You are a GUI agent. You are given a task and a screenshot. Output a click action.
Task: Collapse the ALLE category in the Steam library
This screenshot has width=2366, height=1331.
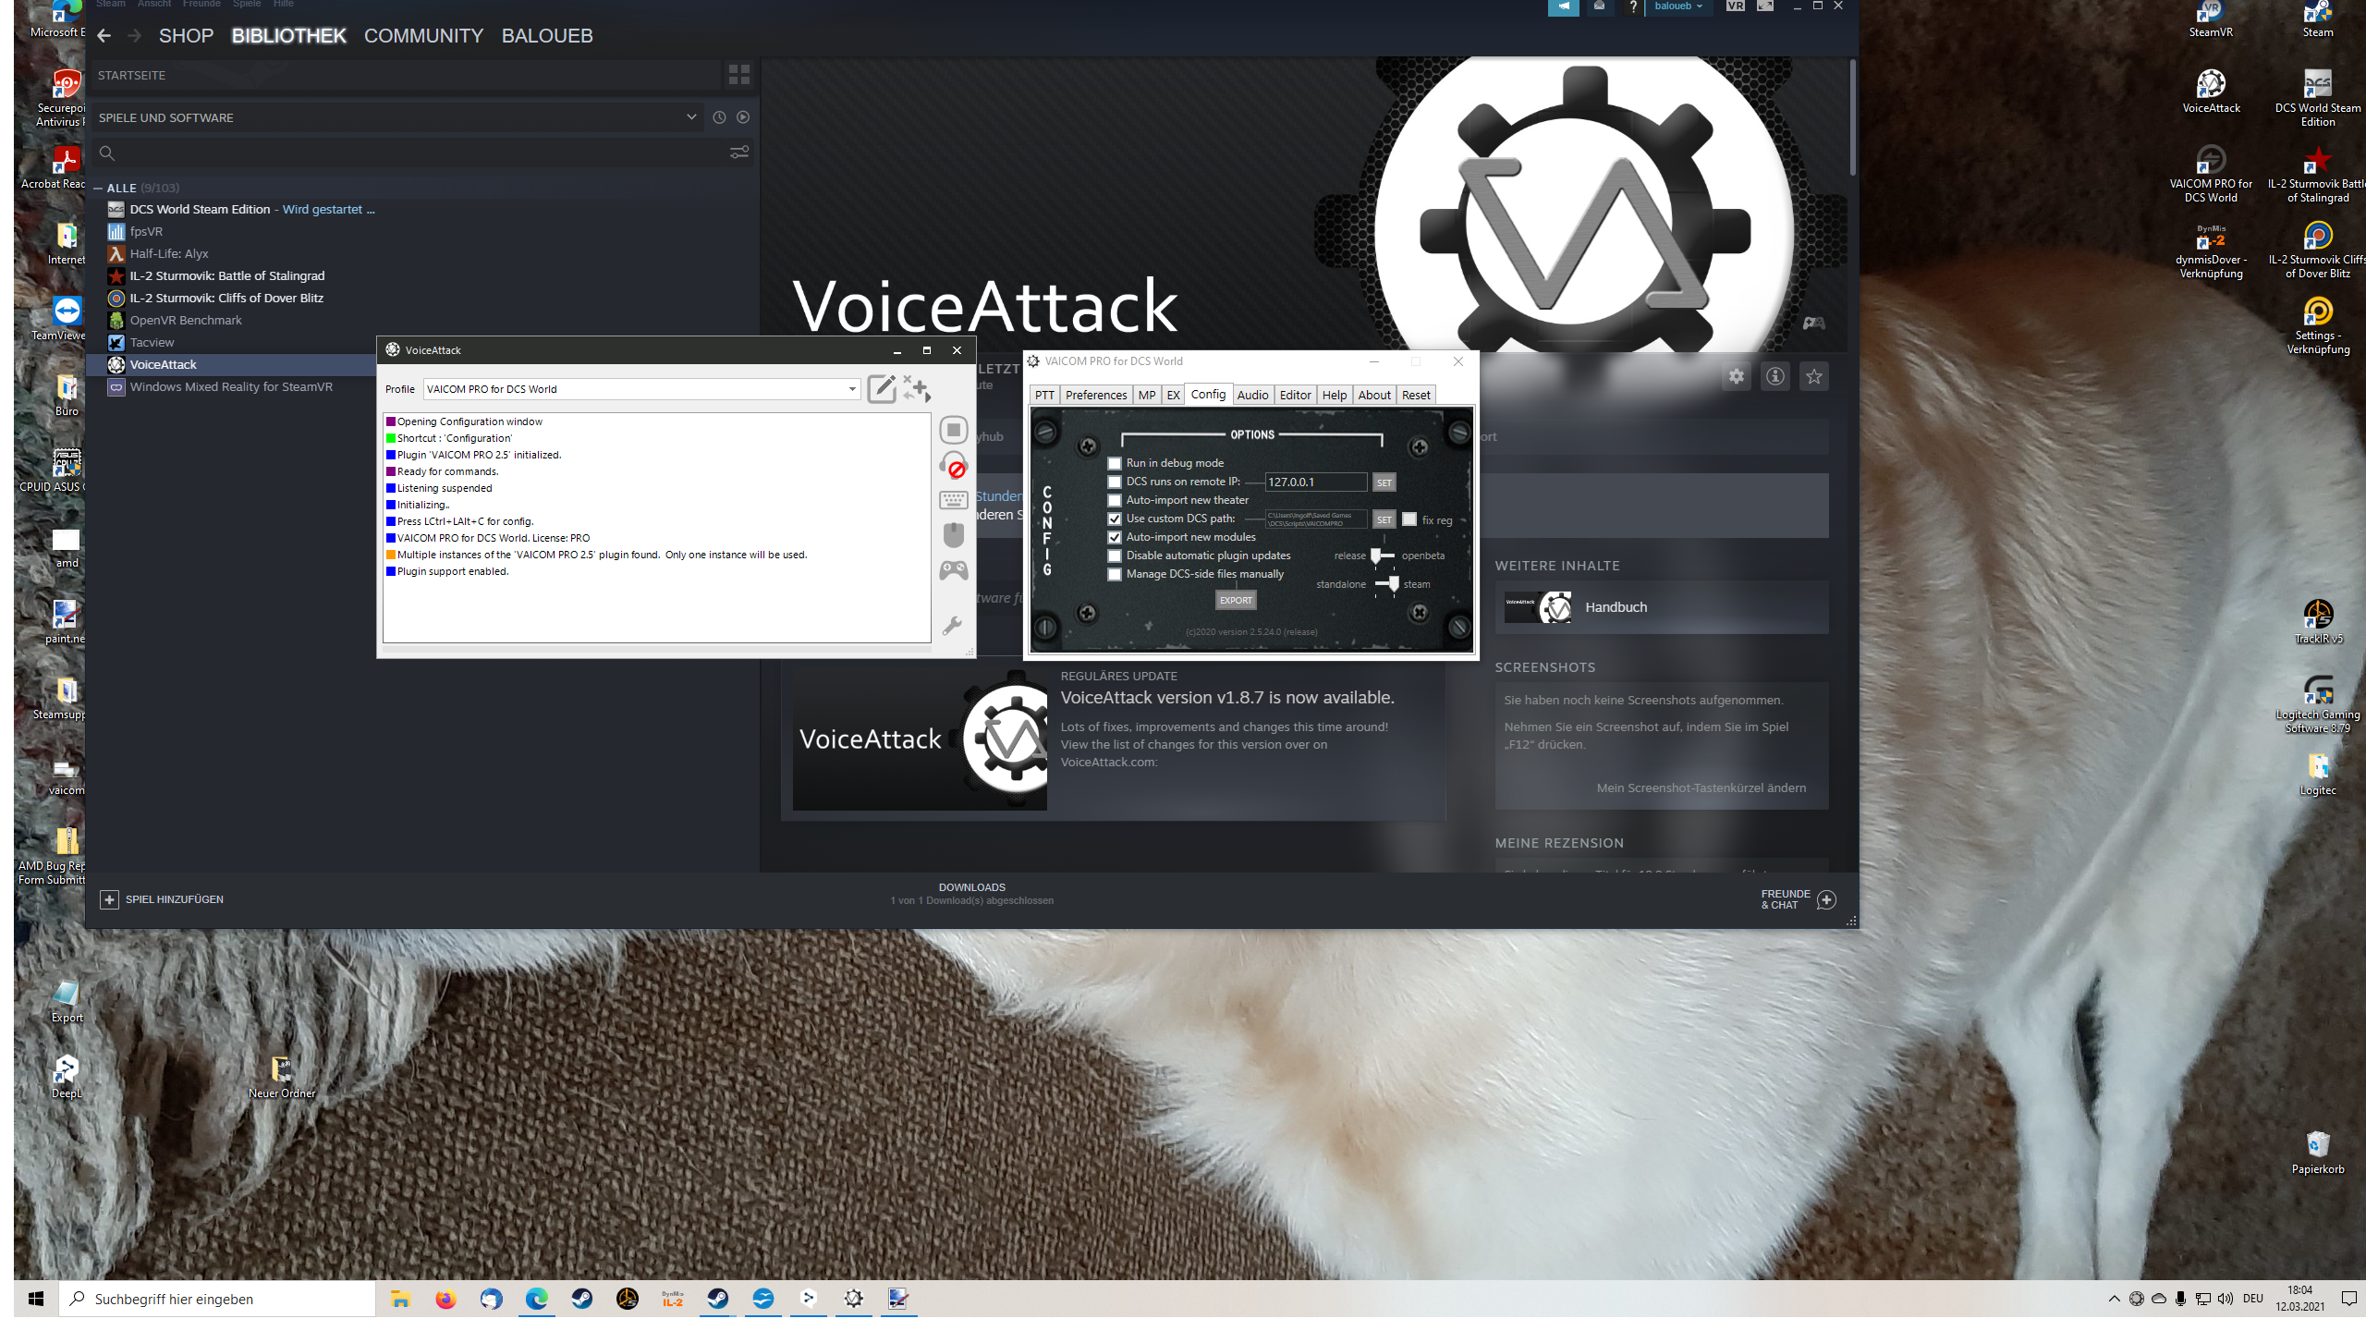[x=98, y=188]
